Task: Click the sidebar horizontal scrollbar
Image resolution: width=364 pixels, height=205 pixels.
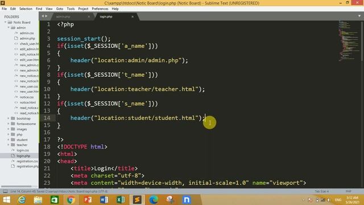Action: (x=16, y=186)
